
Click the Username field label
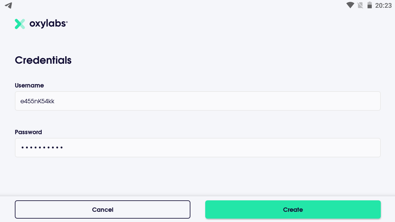click(29, 85)
